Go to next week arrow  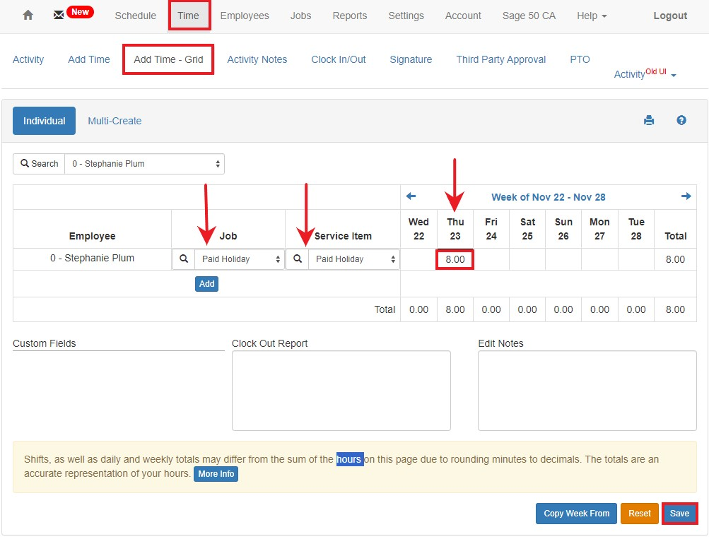[686, 196]
